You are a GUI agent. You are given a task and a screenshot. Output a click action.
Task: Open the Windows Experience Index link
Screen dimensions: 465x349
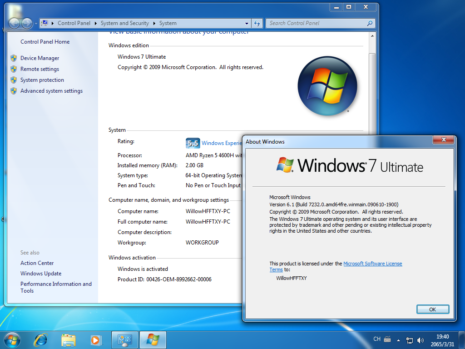(x=222, y=143)
